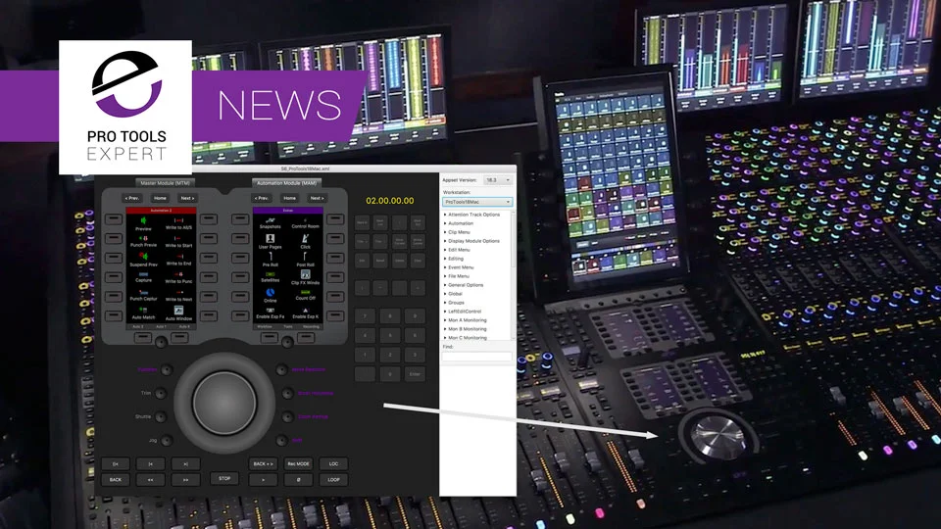Image resolution: width=941 pixels, height=529 pixels.
Task: Go to Next page on Master Module
Action: [x=187, y=198]
